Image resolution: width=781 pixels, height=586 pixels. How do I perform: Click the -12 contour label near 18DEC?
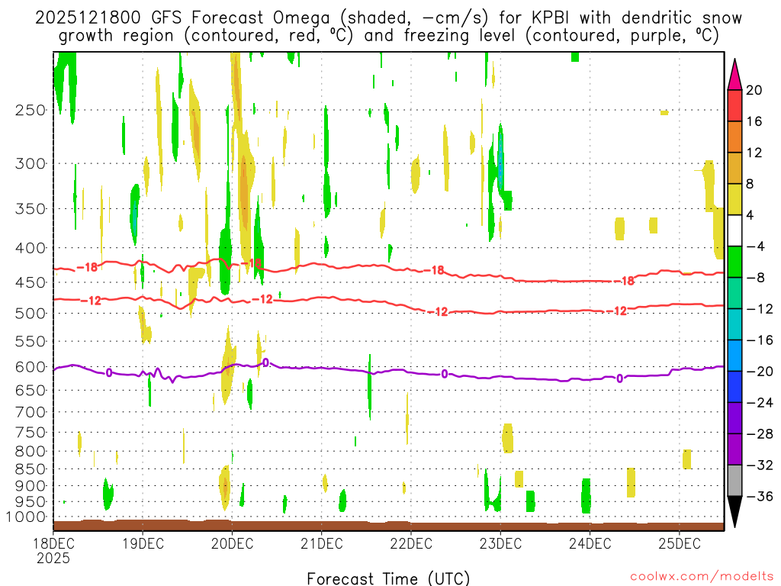coord(92,301)
